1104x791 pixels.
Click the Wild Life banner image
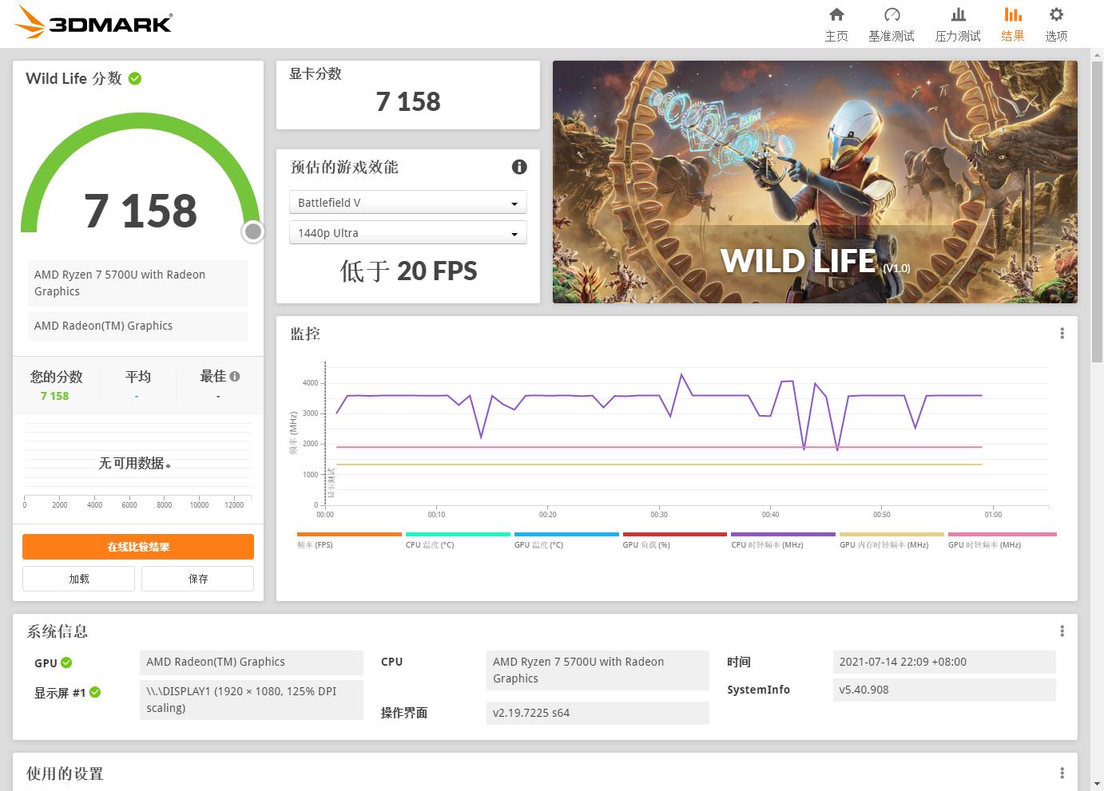point(815,182)
